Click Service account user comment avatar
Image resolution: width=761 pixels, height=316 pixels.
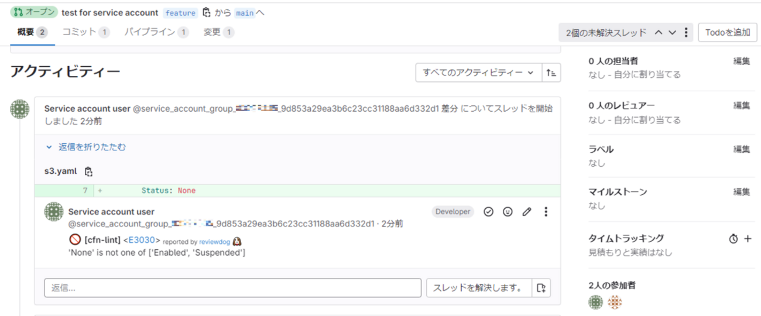(x=54, y=212)
